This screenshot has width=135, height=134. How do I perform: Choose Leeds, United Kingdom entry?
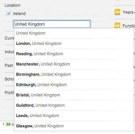point(74,116)
